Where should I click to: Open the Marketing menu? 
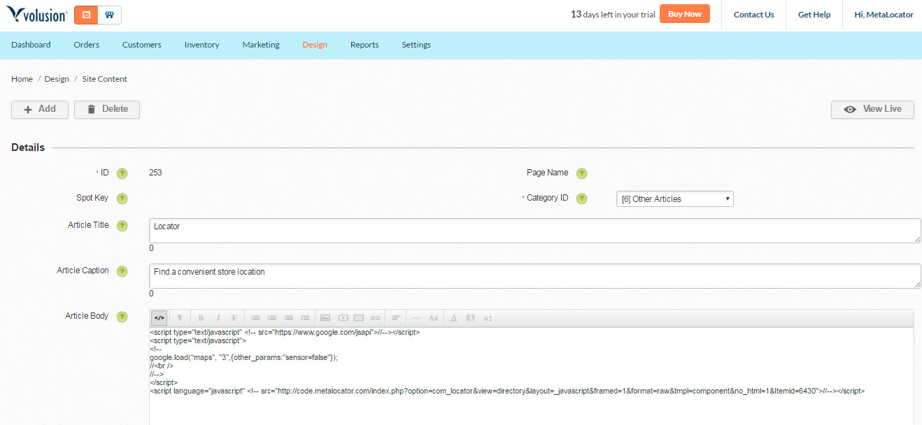261,45
